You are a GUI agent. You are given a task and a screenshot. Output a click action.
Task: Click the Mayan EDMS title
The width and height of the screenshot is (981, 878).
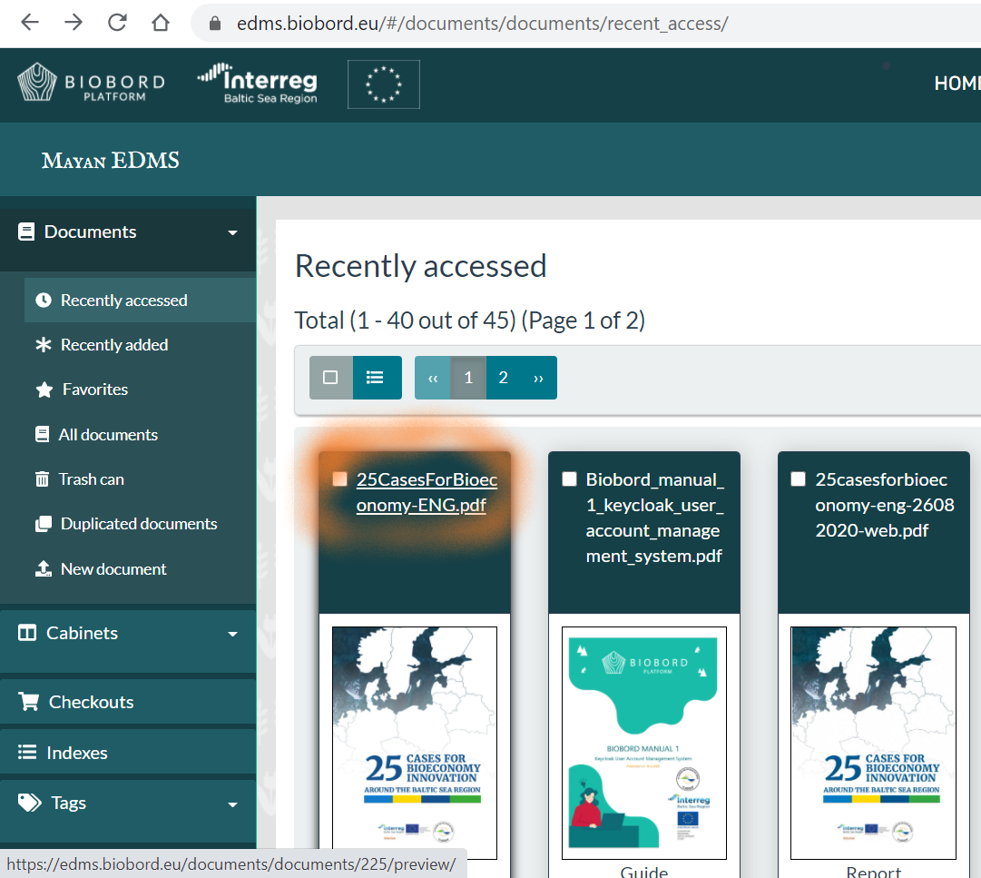[x=111, y=160]
